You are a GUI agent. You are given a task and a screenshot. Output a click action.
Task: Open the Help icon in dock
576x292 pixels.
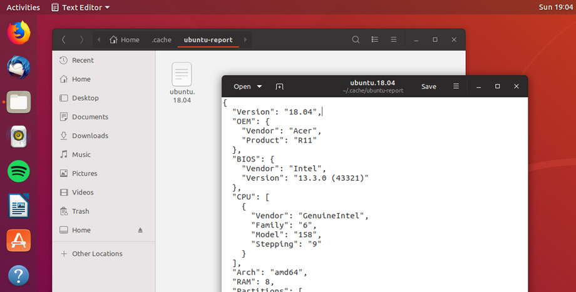coord(19,275)
